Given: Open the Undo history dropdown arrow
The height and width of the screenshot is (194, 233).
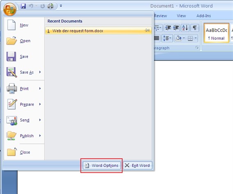Looking at the screenshot, I should coord(36,6).
